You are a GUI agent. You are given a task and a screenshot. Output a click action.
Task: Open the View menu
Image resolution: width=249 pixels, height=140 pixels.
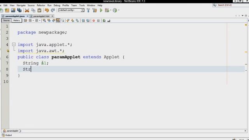point(12,5)
